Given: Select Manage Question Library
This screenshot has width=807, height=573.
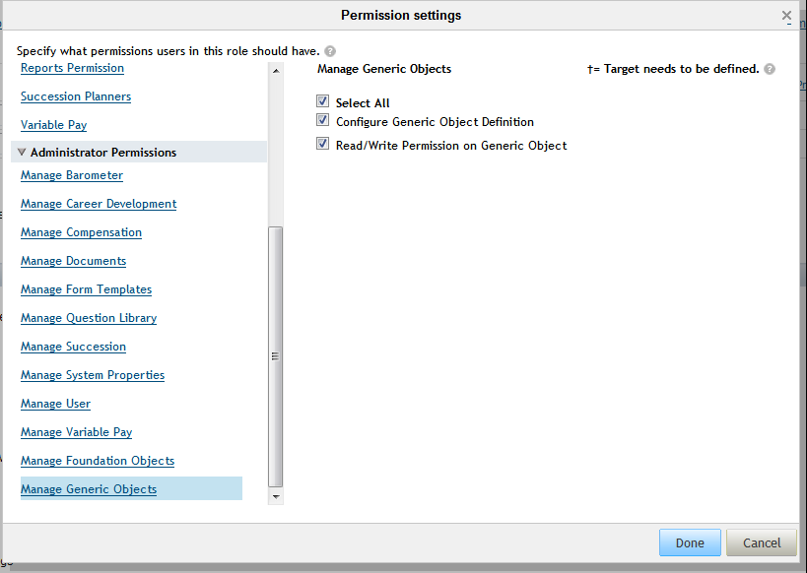Looking at the screenshot, I should [89, 318].
